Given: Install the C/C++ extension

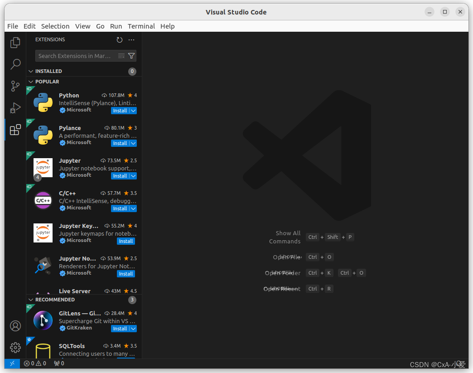Looking at the screenshot, I should (120, 208).
